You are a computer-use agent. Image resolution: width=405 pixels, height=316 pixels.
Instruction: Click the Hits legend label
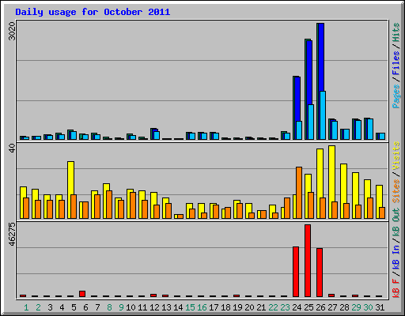pos(396,32)
